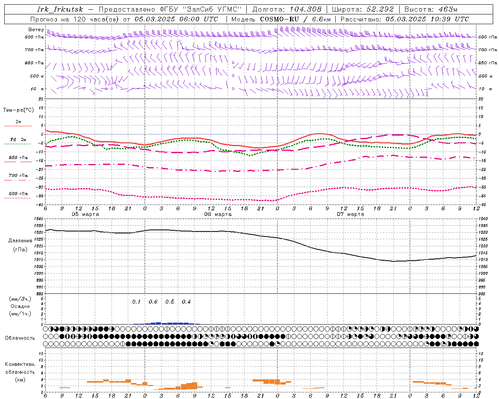Select the 700 гПа temperature legend entry
The width and height of the screenshot is (499, 399).
coord(18,175)
